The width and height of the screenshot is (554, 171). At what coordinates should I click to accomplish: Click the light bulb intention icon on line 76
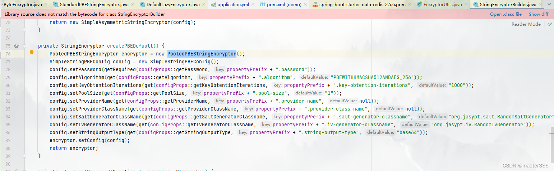pos(32,53)
